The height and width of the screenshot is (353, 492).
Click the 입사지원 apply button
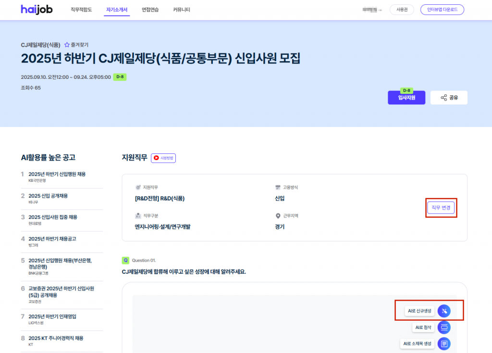click(406, 97)
